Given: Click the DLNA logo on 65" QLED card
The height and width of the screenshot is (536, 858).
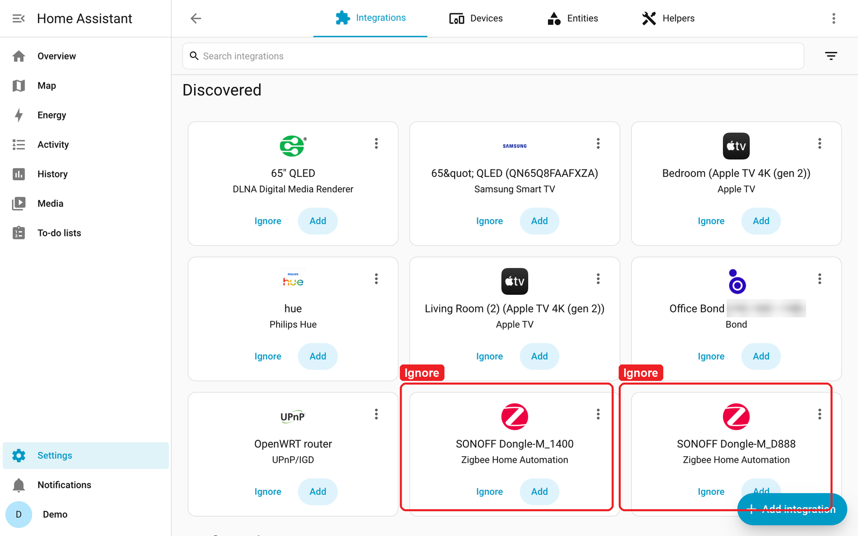Looking at the screenshot, I should point(293,146).
